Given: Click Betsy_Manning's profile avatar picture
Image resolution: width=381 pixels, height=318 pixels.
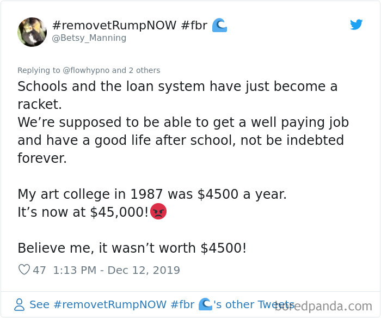Looking at the screenshot, I should pyautogui.click(x=32, y=32).
